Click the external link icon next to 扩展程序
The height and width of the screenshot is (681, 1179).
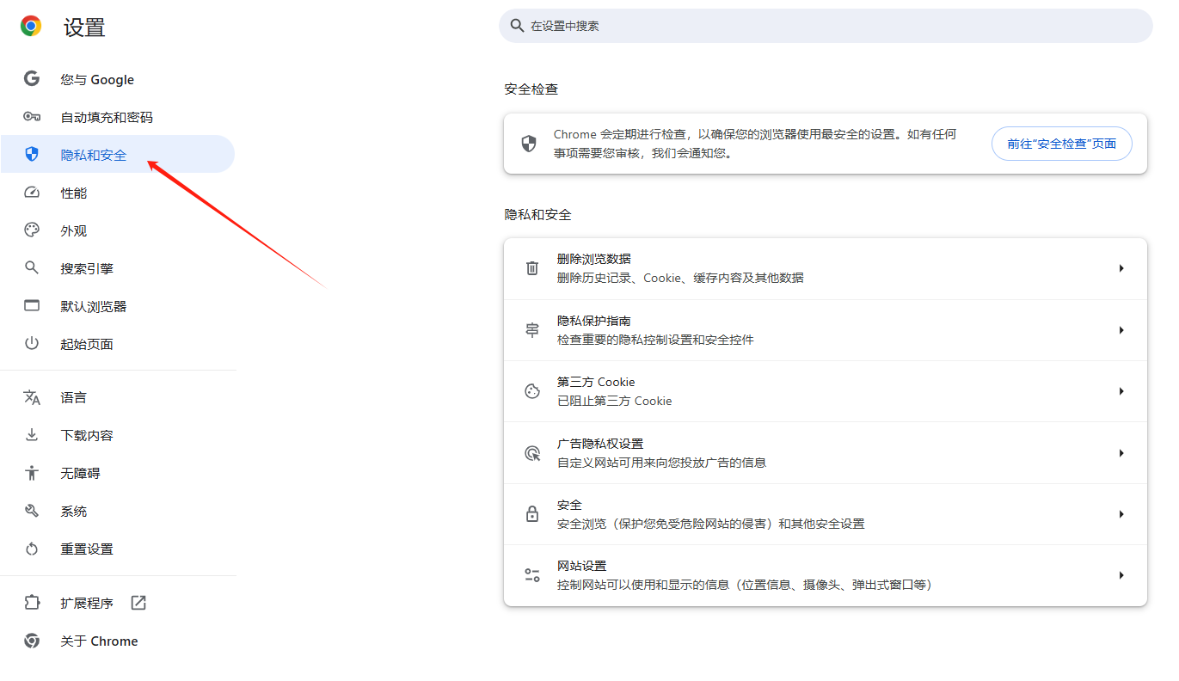tap(138, 603)
